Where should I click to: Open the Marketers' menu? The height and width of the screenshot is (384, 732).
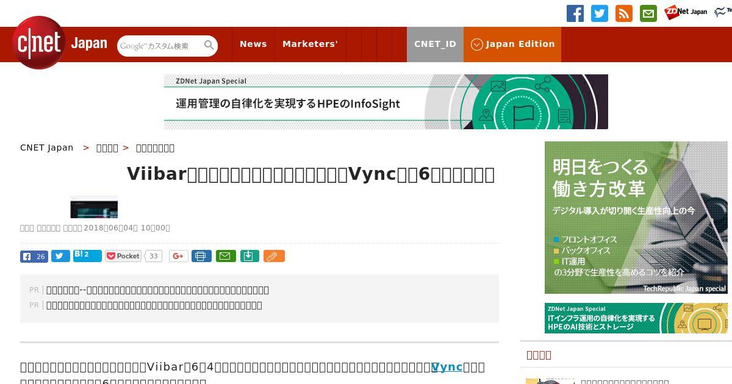[x=310, y=44]
